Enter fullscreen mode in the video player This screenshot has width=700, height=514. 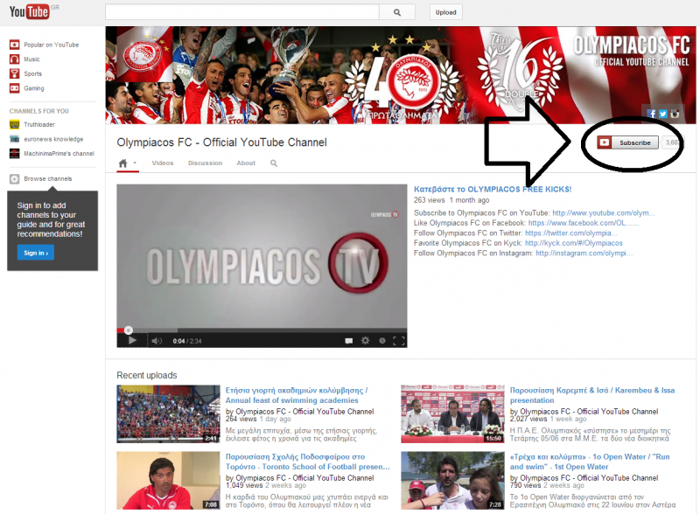399,341
